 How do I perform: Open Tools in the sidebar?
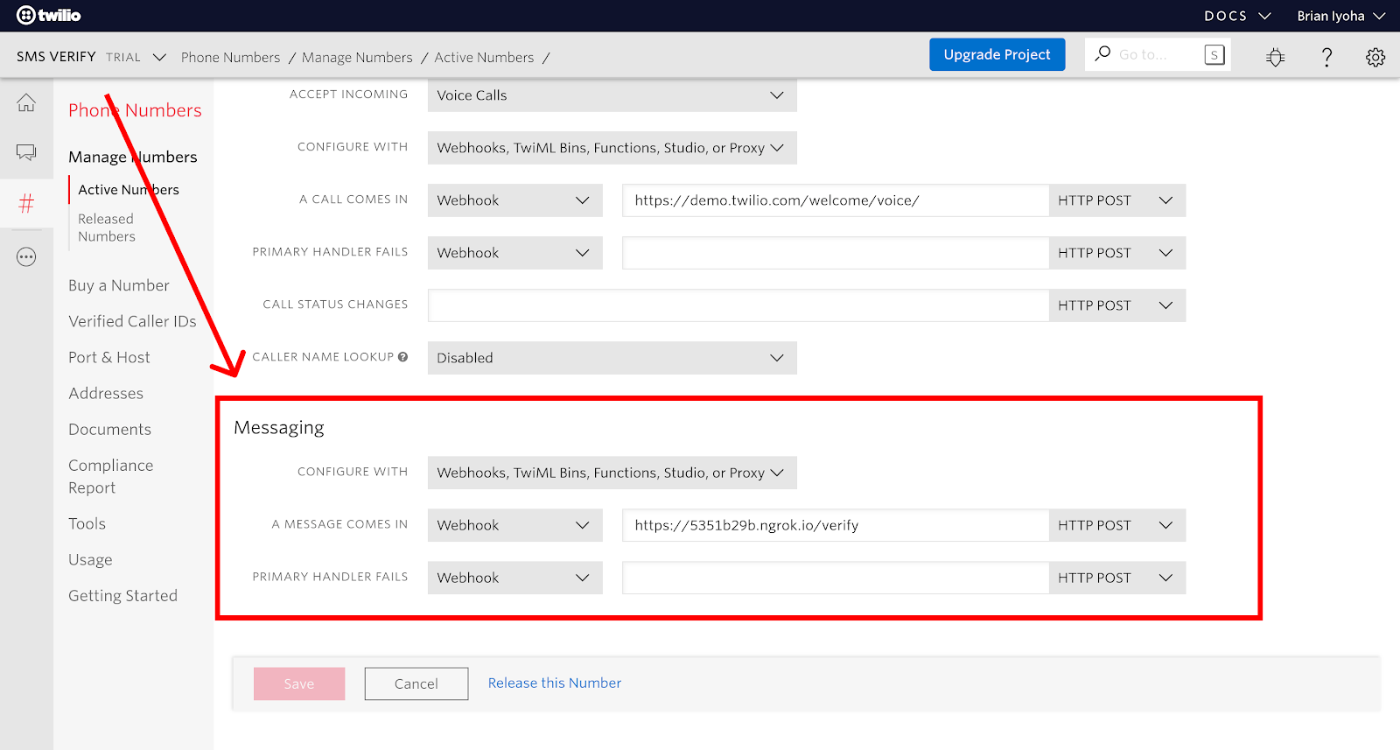pyautogui.click(x=87, y=523)
